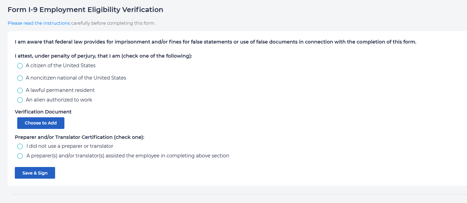Click the "A preparer(s) and/or translator(s) assisted" label text

(x=128, y=156)
